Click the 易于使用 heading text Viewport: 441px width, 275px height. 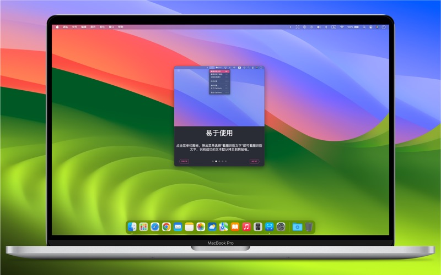click(x=219, y=133)
